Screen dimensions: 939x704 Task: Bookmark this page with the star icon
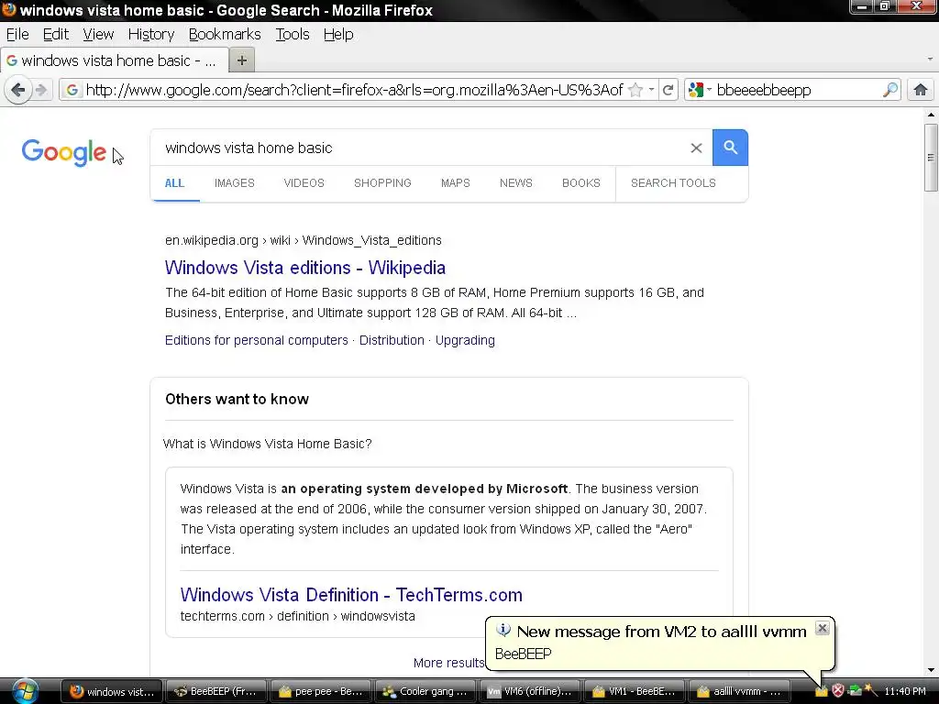tap(635, 91)
